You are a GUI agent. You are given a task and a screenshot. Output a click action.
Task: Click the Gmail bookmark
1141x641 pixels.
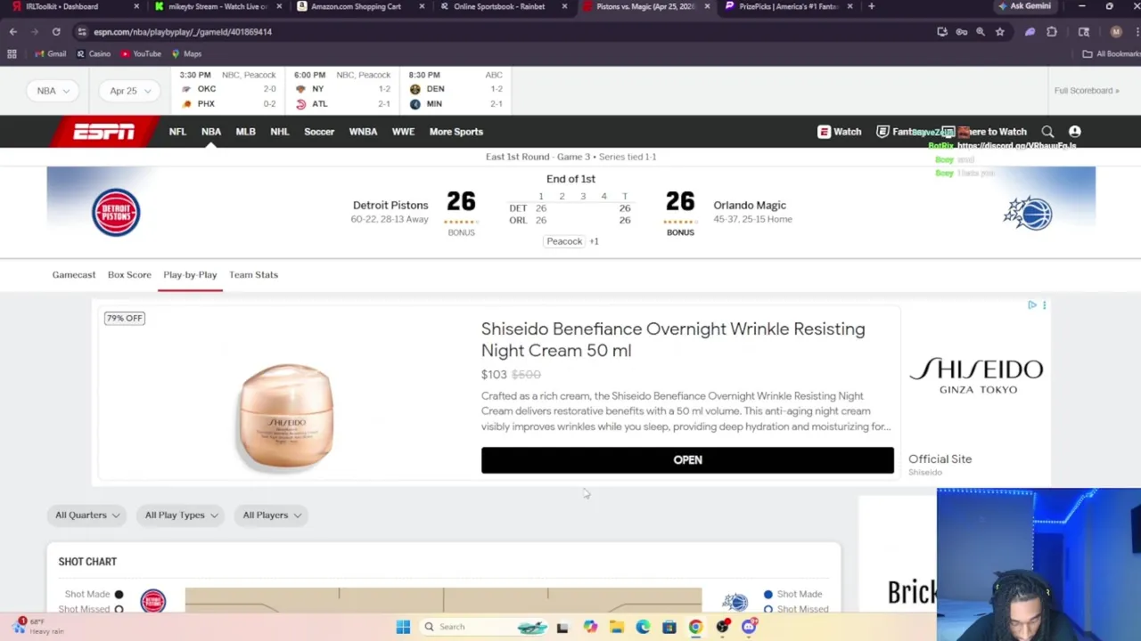coord(51,54)
